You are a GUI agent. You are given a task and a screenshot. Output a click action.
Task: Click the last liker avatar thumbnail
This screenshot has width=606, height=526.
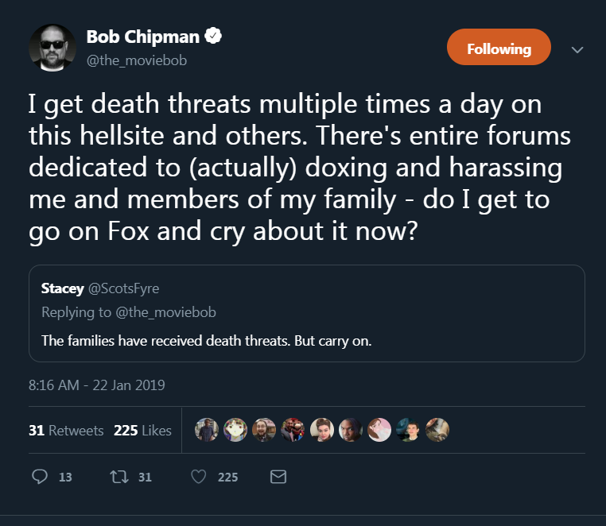(437, 430)
